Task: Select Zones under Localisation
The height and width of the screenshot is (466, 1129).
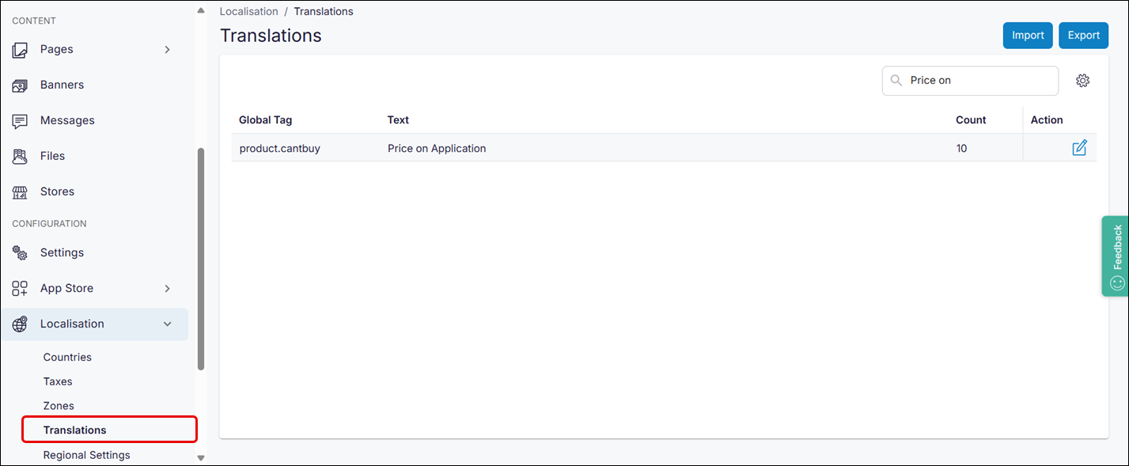Action: pyautogui.click(x=59, y=407)
